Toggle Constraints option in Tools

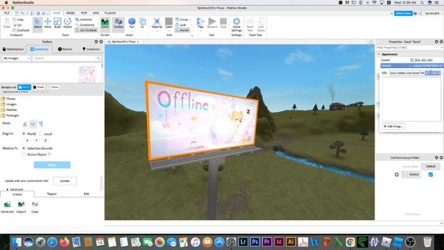(x=85, y=25)
